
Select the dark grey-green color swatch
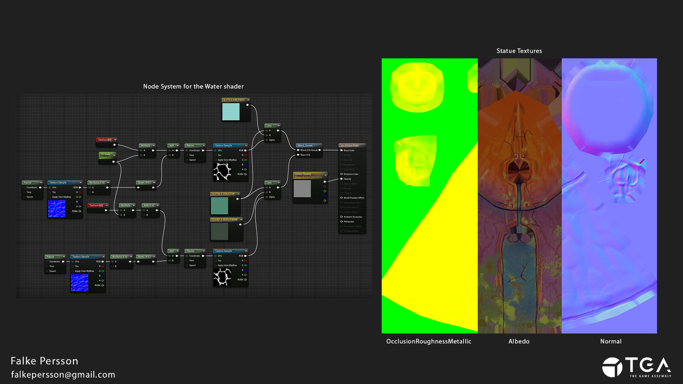(219, 232)
